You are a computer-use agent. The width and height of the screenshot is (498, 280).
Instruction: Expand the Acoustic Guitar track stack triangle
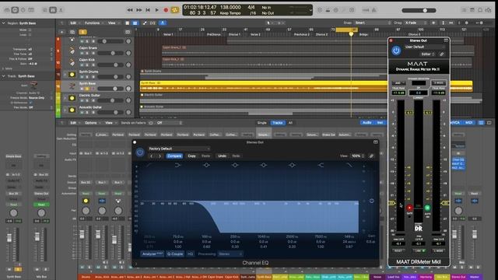tap(65, 110)
